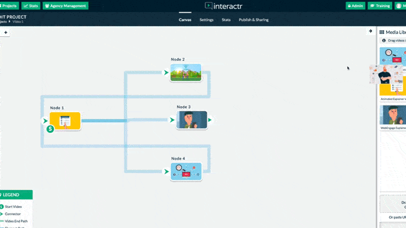
Task: Click Node 2 input connector arrow
Action: coord(166,72)
